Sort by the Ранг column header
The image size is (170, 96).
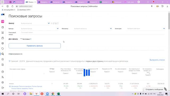click(52, 69)
